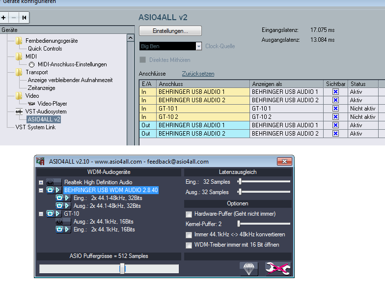The image size is (385, 284).
Task: Click the 17.075 ms Eingangslatenz value
Action: [x=322, y=30]
